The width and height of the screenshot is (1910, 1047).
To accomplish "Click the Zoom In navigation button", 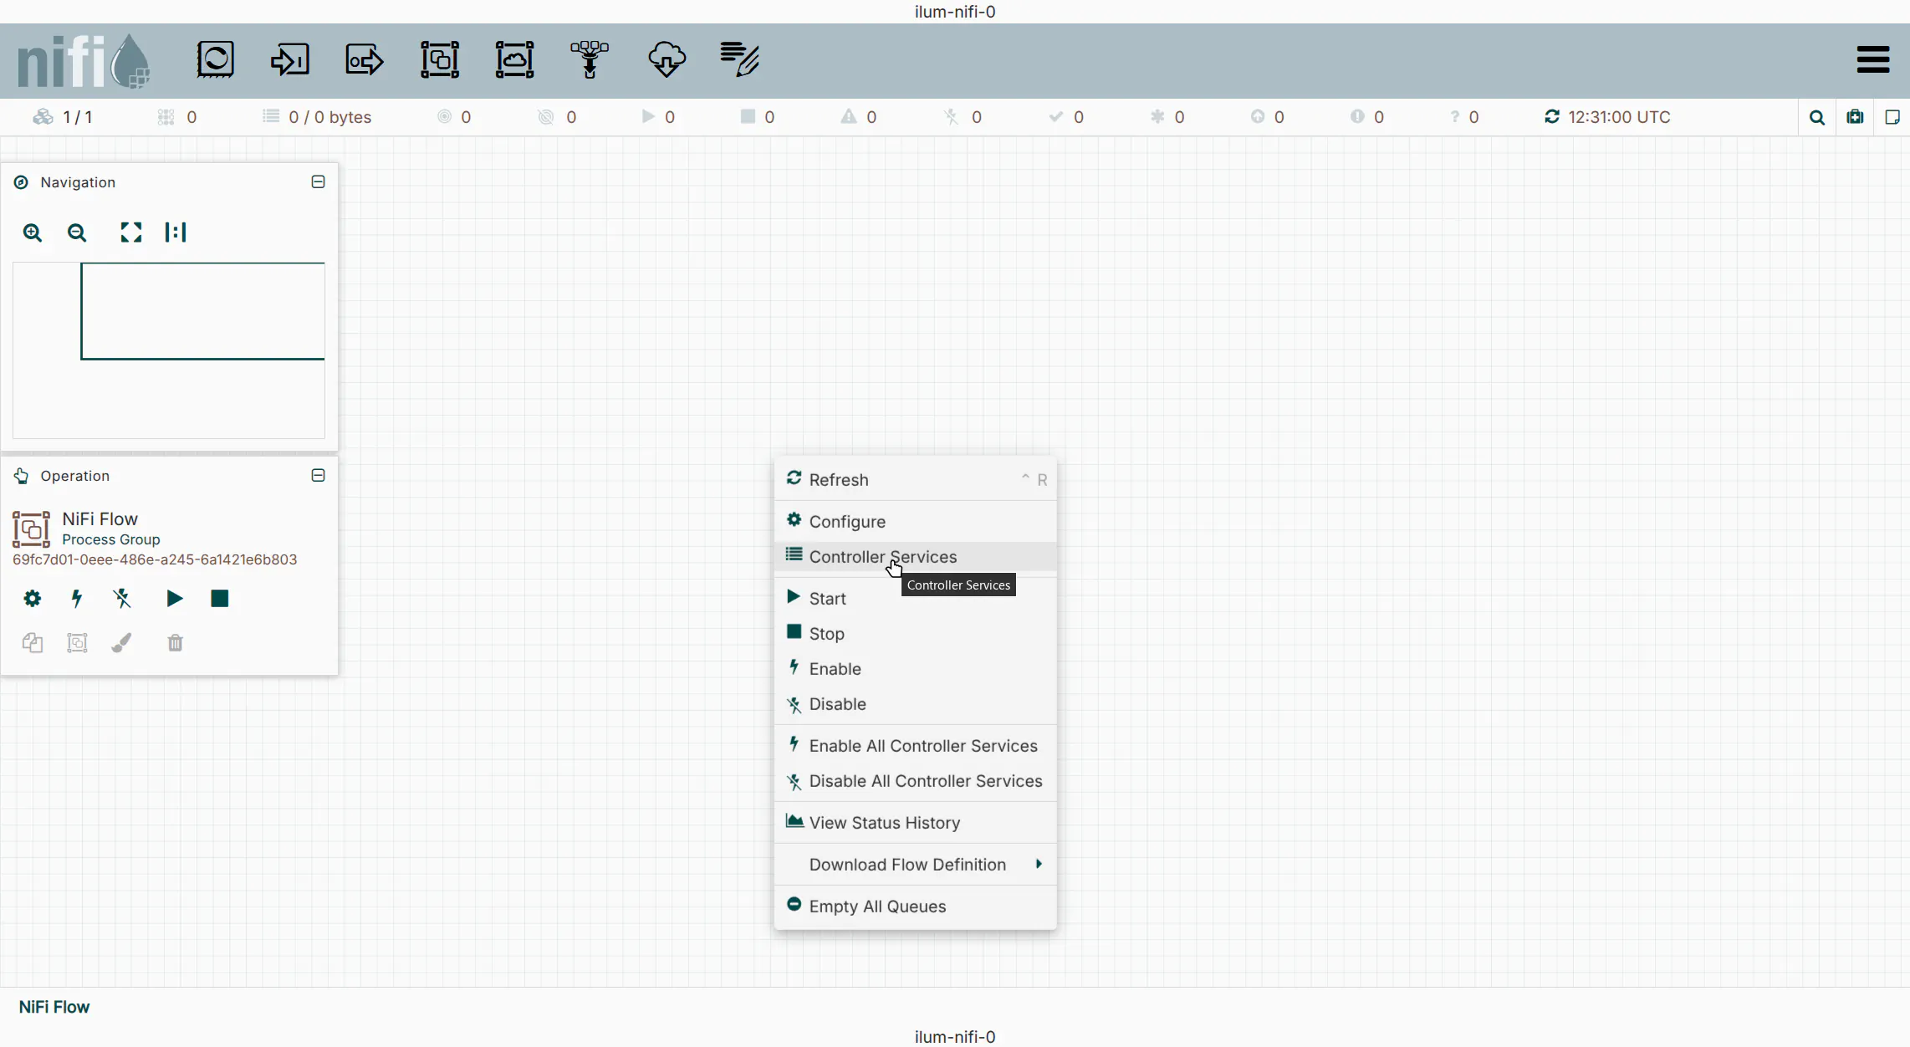I will point(33,232).
